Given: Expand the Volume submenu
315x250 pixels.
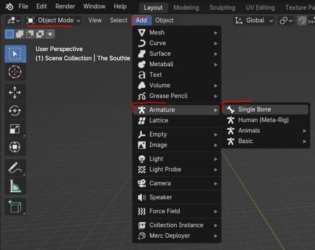Looking at the screenshot, I should point(177,85).
